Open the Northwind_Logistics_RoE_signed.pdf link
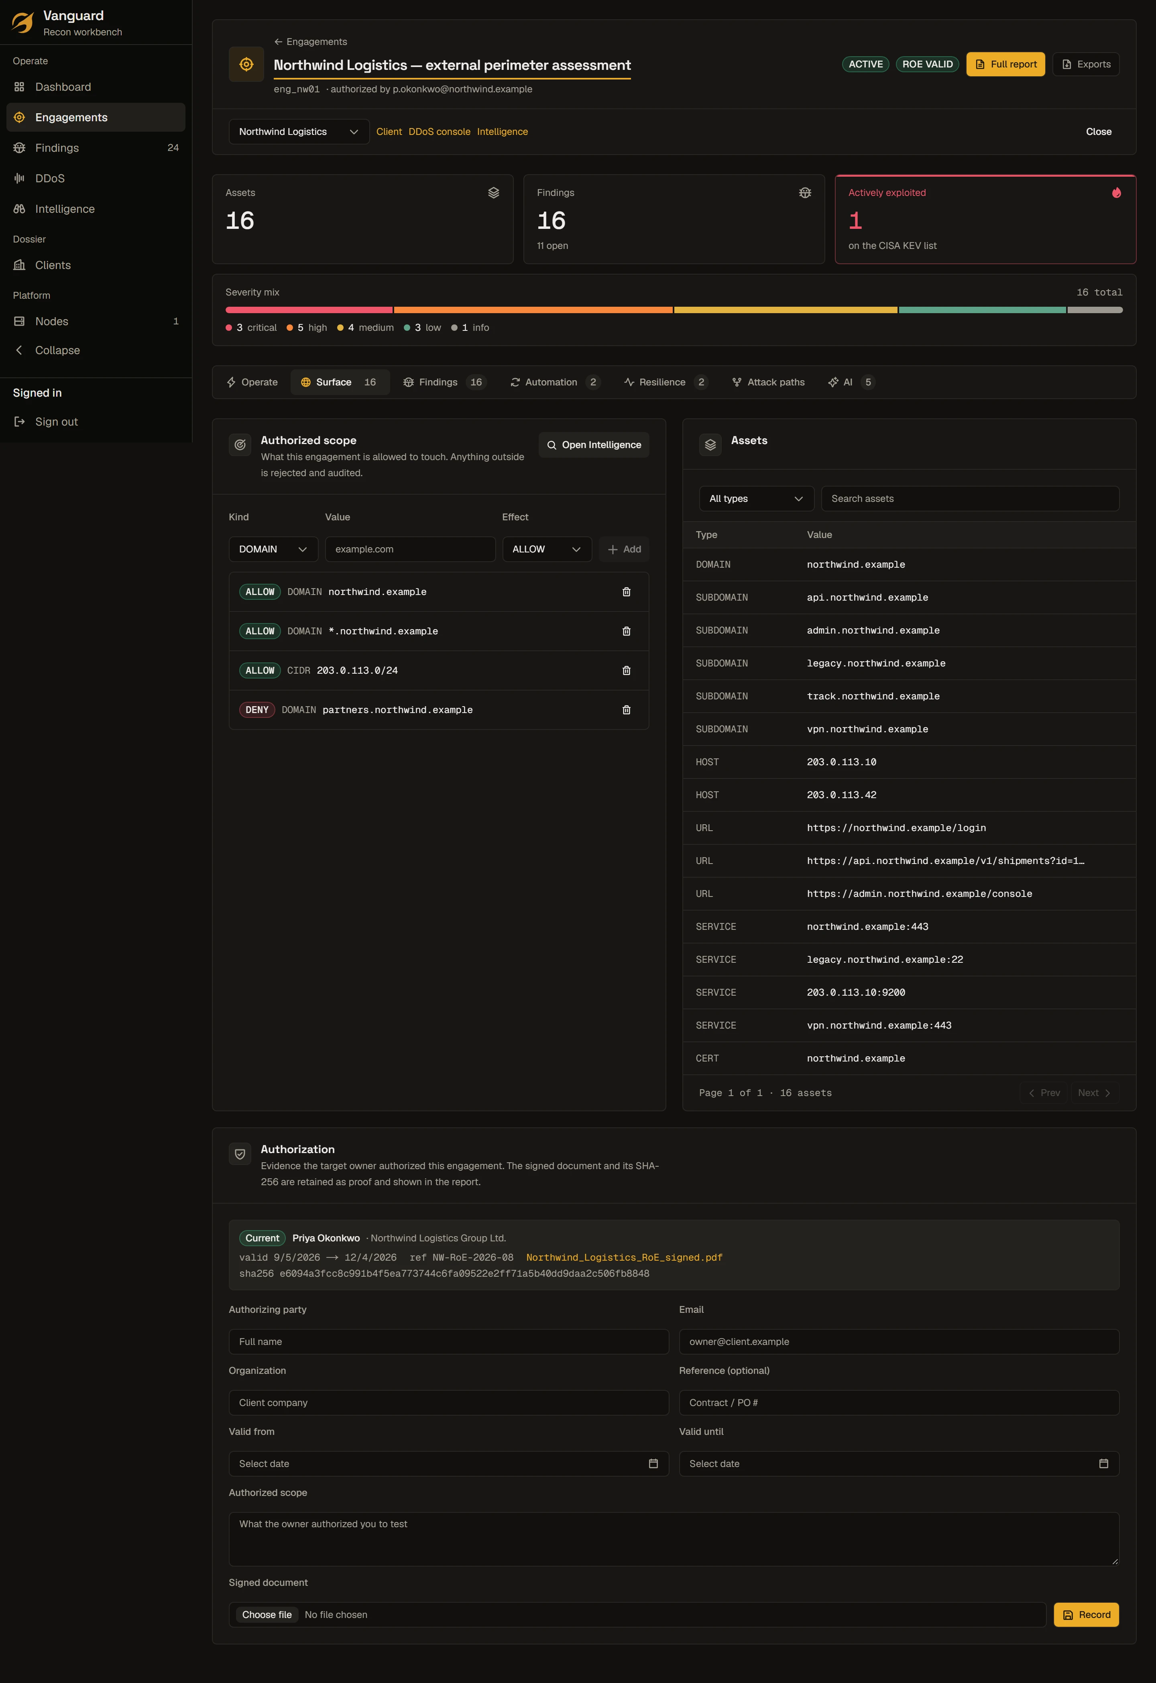The width and height of the screenshot is (1156, 1683). (x=624, y=1258)
